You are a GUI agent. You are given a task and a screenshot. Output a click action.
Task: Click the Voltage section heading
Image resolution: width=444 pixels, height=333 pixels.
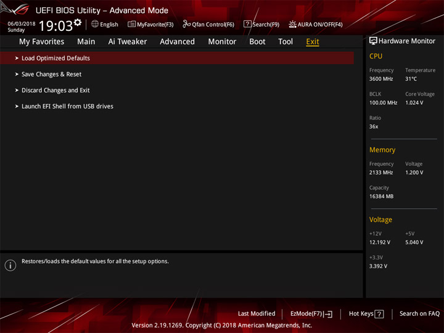(380, 220)
